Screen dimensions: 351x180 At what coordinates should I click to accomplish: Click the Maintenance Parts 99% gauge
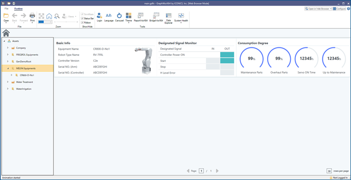(x=252, y=59)
